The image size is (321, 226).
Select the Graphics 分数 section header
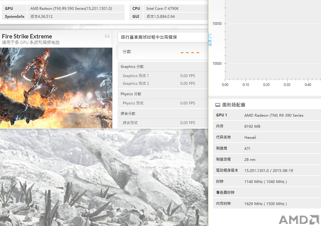click(x=132, y=67)
